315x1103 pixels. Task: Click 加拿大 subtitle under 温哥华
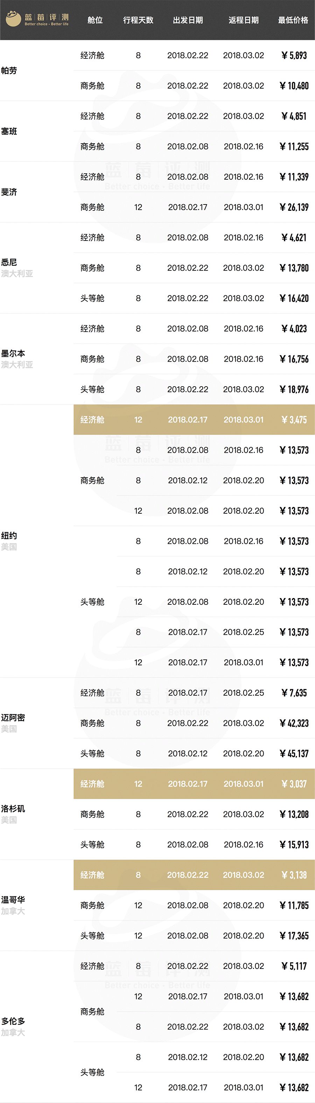[13, 911]
